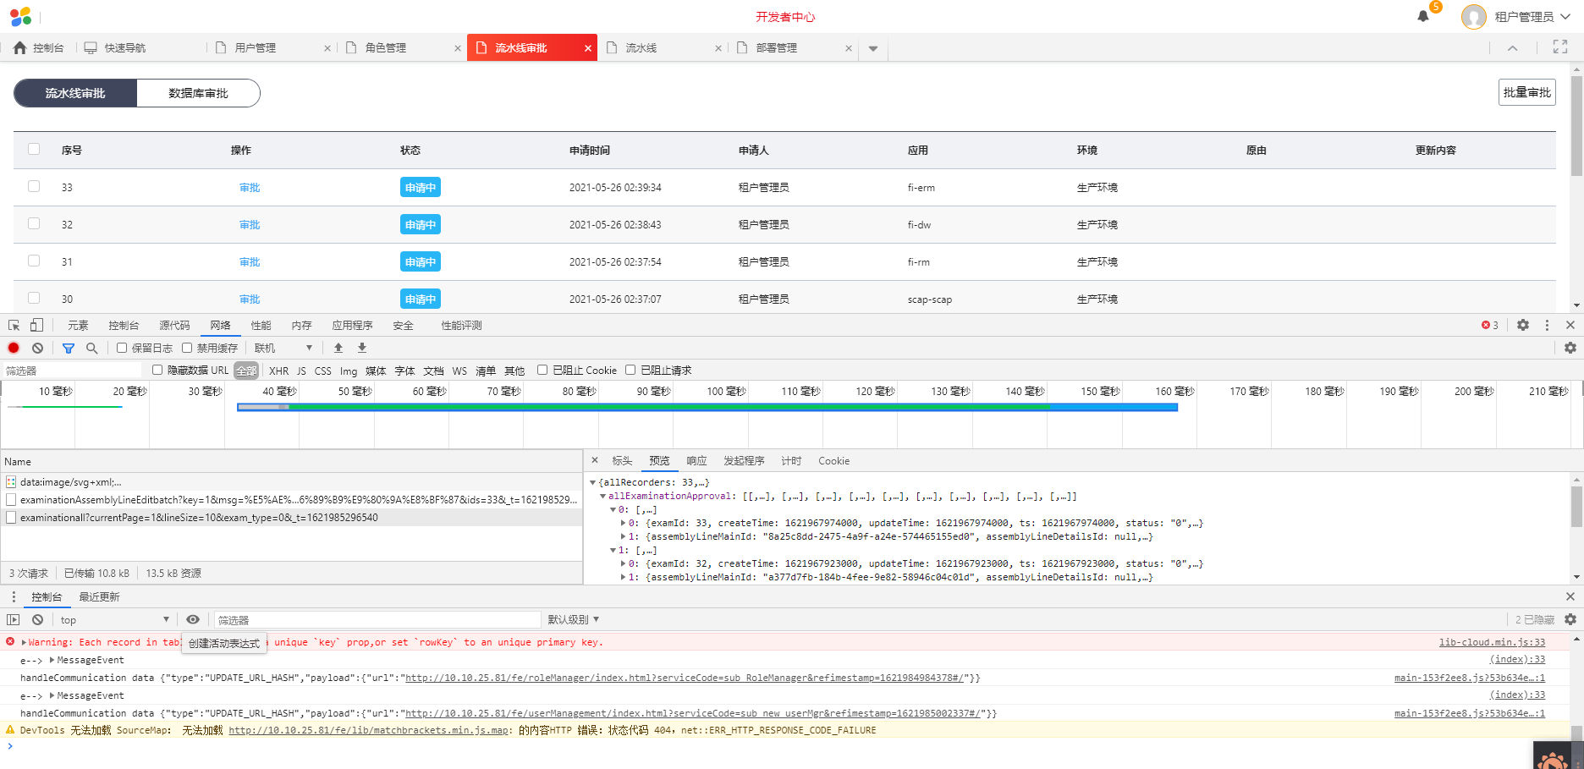Click 审批 link in row 31

coord(250,262)
